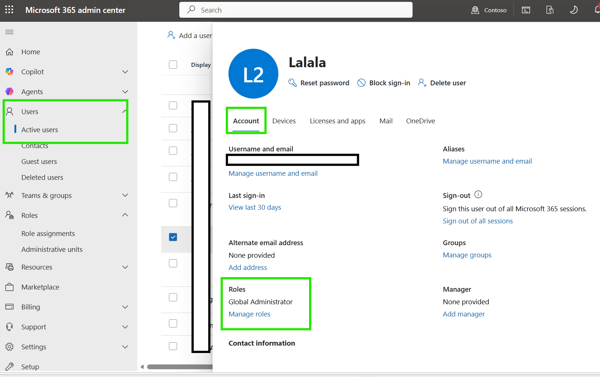This screenshot has width=600, height=377.
Task: Click the search magnifier icon
Action: point(191,10)
